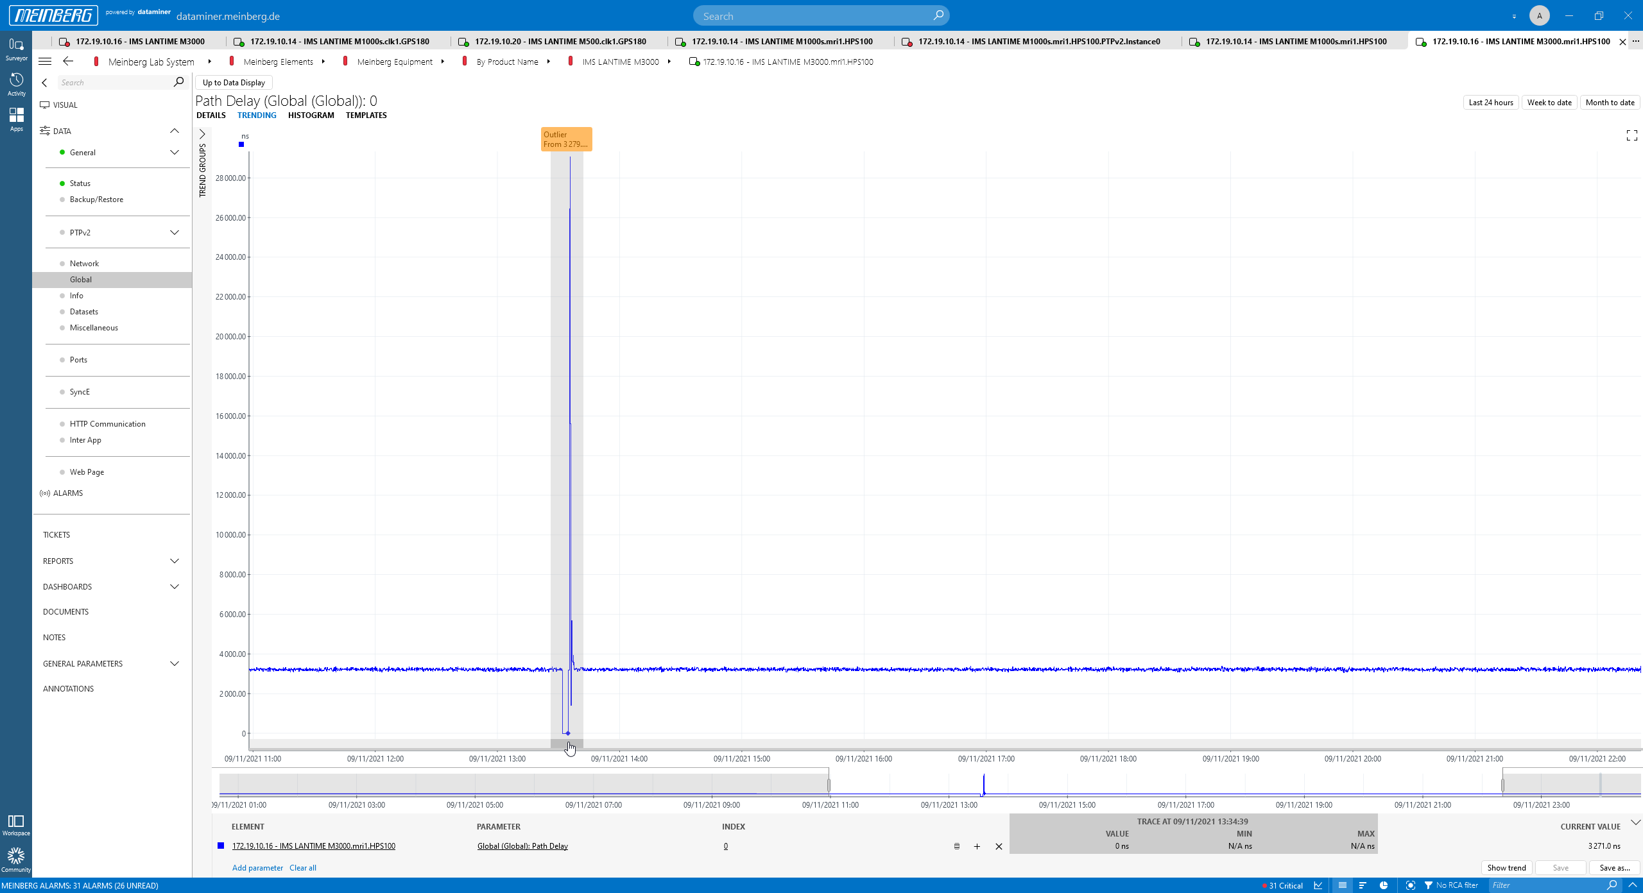Grab left handle of overview range slider
The height and width of the screenshot is (893, 1643).
tap(829, 785)
